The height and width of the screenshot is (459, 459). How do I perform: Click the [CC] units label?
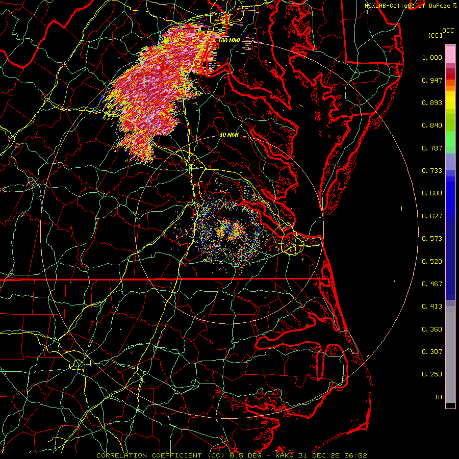435,35
